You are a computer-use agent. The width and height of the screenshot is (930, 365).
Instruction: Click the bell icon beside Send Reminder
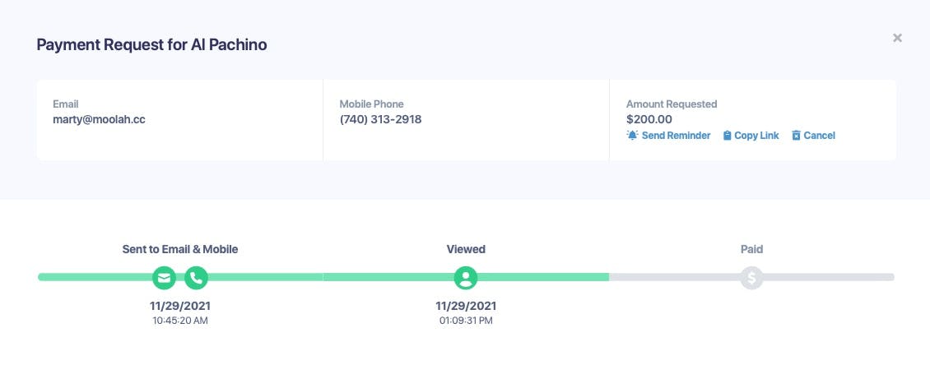(x=632, y=136)
